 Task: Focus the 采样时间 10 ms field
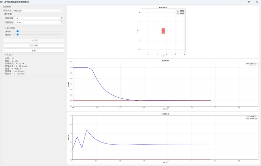pyautogui.click(x=36, y=23)
